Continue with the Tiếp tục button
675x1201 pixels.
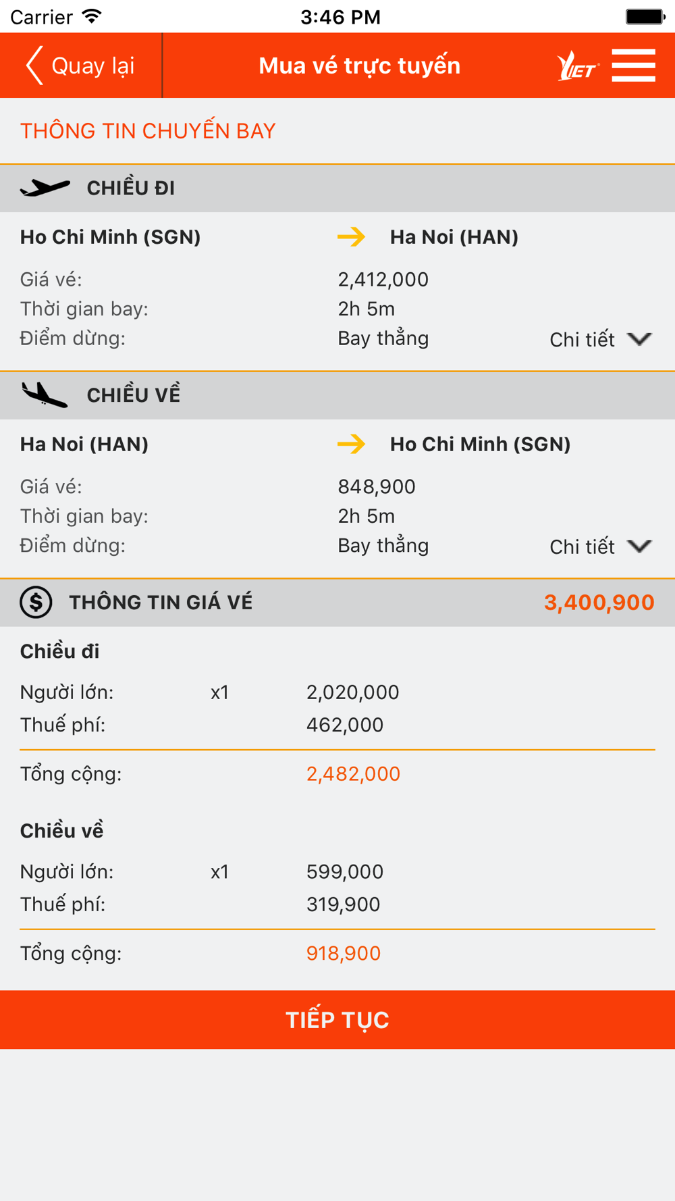point(337,1020)
